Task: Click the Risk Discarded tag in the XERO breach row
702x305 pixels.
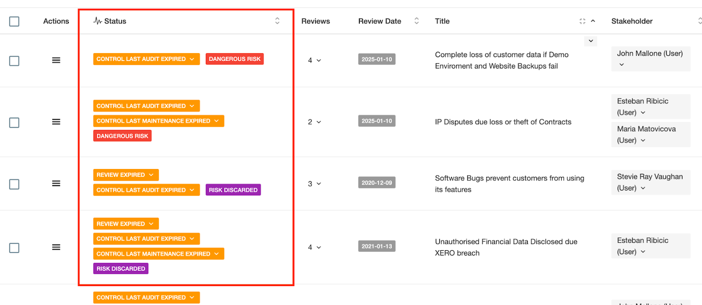Action: 121,269
